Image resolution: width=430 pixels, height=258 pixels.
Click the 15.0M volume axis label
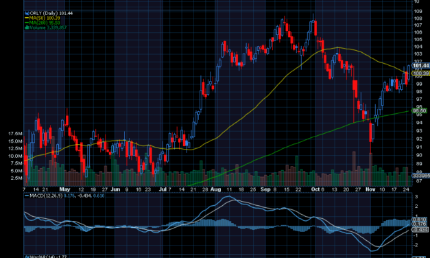(x=15, y=141)
